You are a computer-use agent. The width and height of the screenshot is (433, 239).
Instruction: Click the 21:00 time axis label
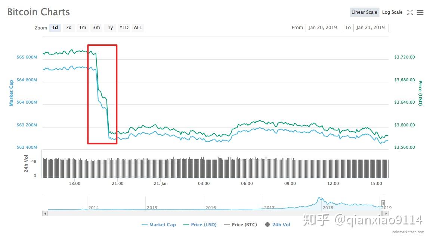[118, 183]
